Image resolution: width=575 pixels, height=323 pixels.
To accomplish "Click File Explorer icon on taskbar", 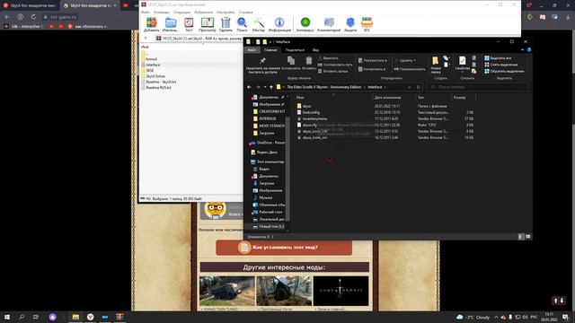I will tap(75, 317).
